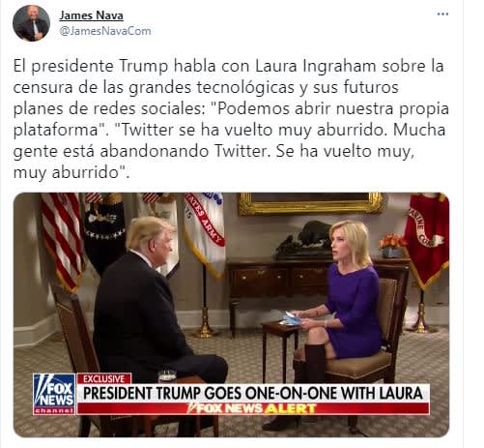Image resolution: width=484 pixels, height=448 pixels.
Task: Click the EXCLUSIVE red label in image
Action: [x=104, y=378]
